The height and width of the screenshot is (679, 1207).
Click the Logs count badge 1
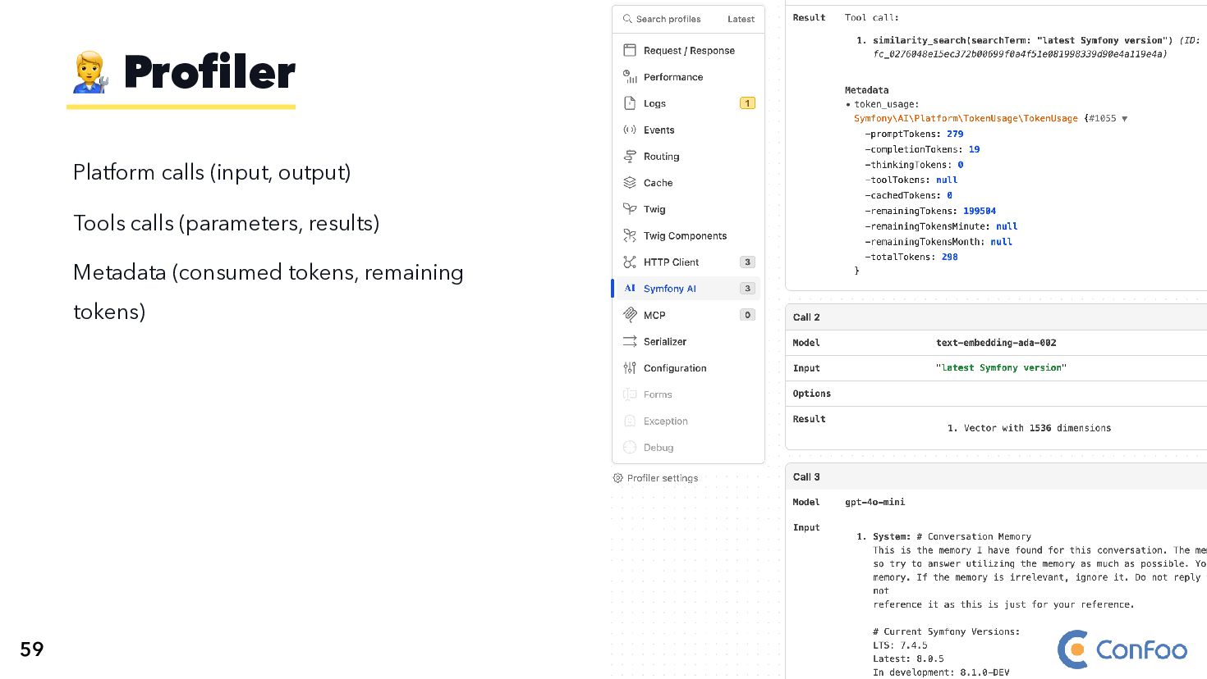click(747, 103)
